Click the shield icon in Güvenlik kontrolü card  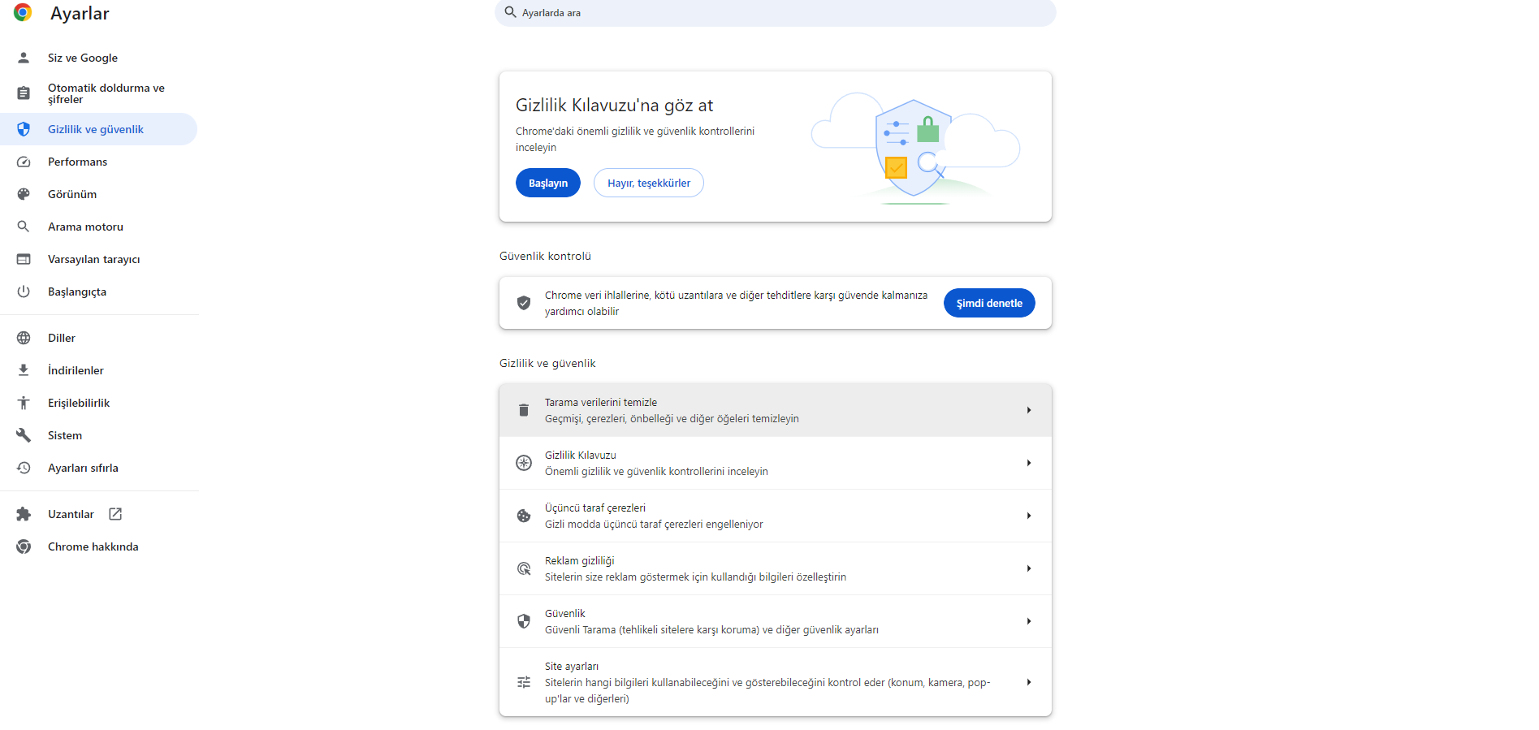pos(524,303)
